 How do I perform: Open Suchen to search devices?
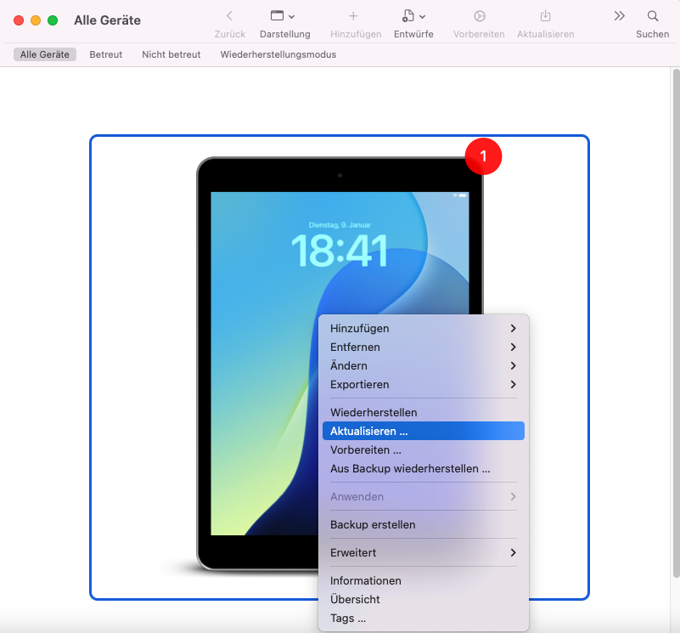coord(652,21)
